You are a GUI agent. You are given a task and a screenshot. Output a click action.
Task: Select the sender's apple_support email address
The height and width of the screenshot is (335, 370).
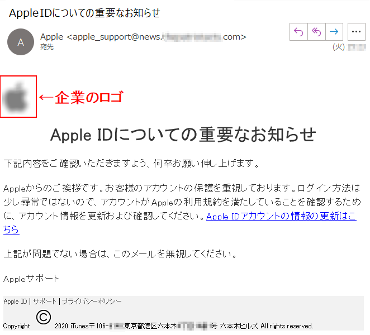[x=156, y=37]
